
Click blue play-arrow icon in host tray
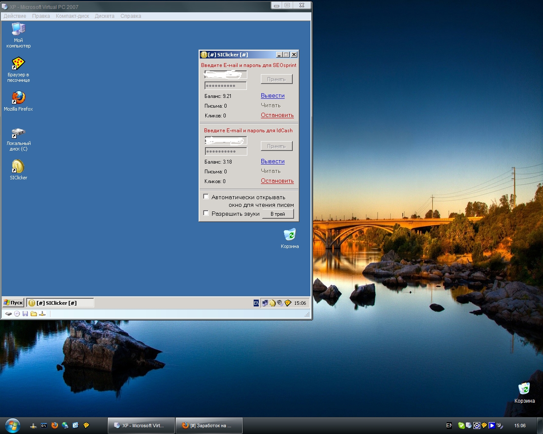tap(492, 426)
